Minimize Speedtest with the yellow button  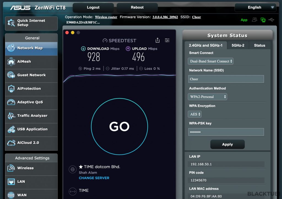73,32
